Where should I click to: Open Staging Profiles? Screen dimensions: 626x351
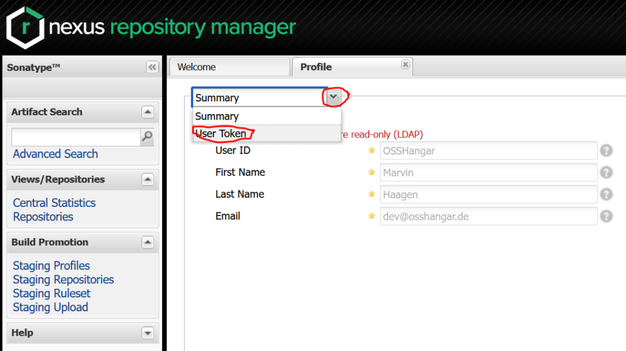point(51,266)
